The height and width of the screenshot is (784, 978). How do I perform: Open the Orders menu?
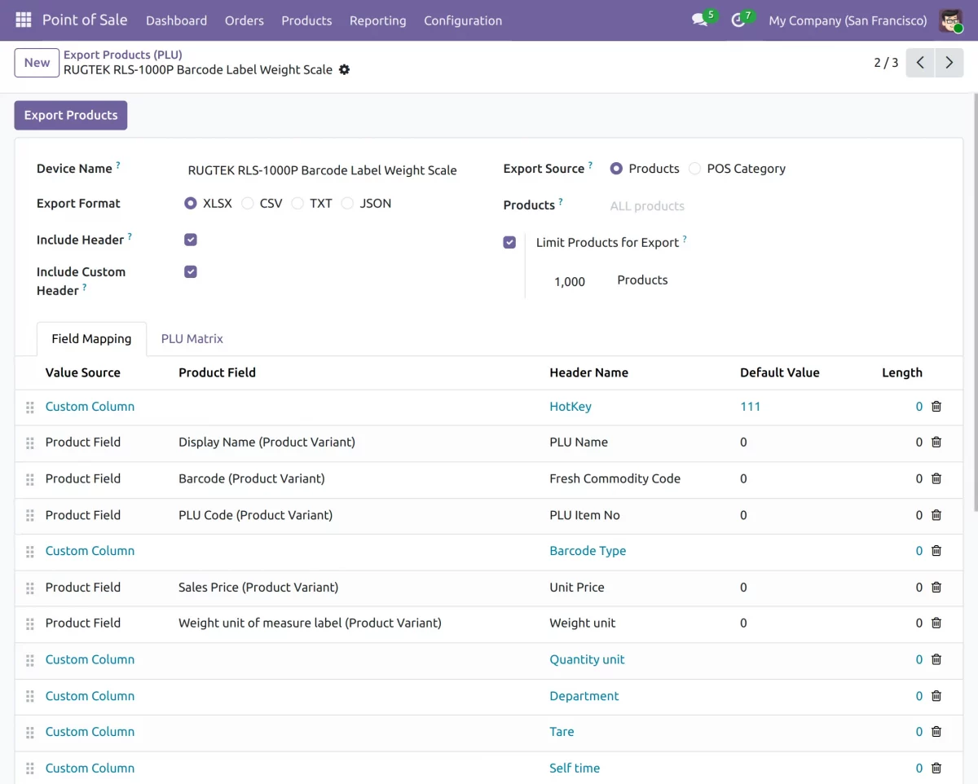[x=244, y=20]
